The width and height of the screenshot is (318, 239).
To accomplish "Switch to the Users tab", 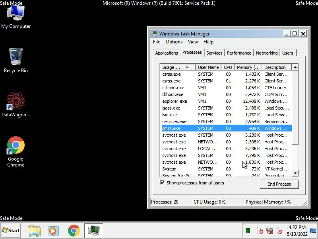I will coord(288,53).
